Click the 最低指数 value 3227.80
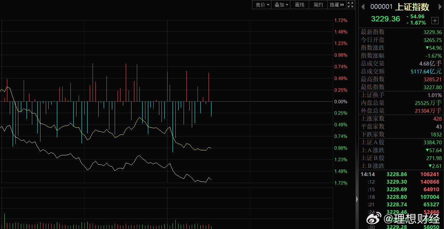The width and height of the screenshot is (444, 229). click(433, 87)
